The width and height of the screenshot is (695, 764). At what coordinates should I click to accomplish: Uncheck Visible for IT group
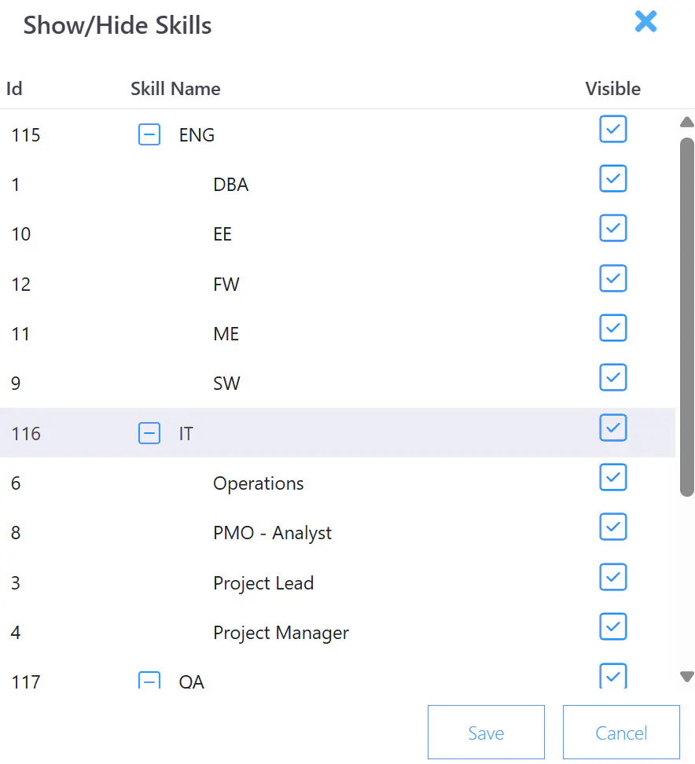point(613,428)
